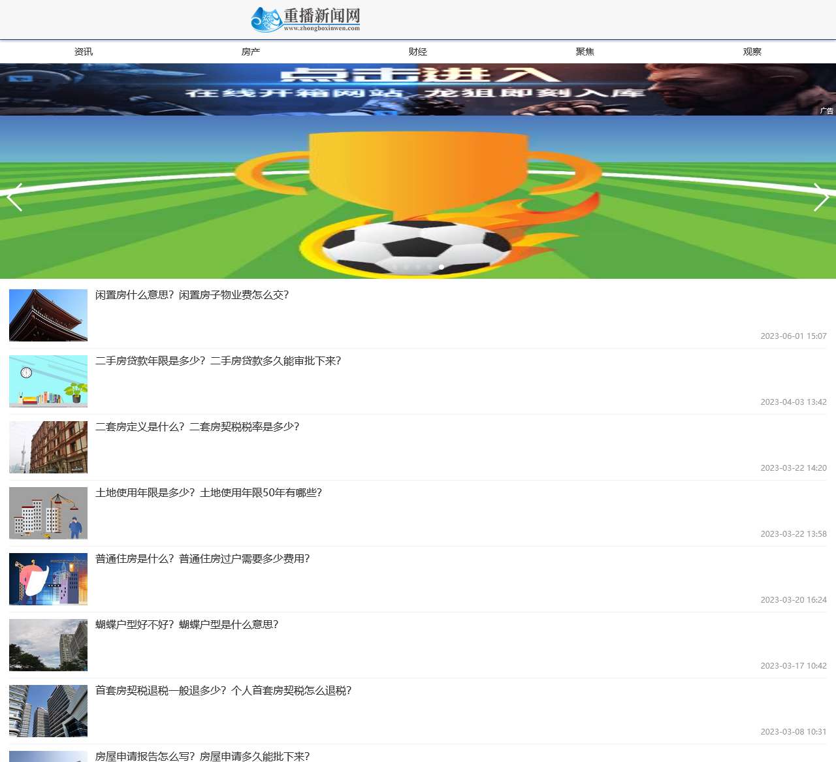
Task: Open the 资讯 menu item
Action: 84,52
